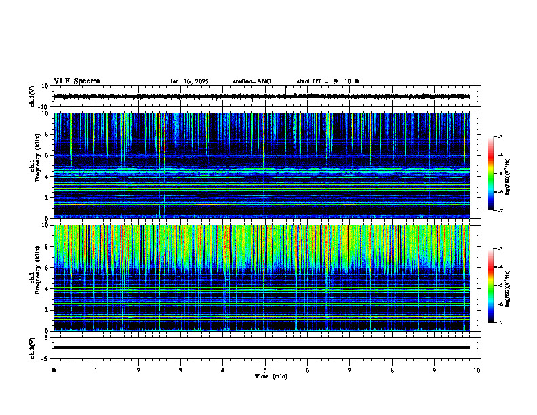Click the ch.3 flat voltage trace
This screenshot has width=537, height=415.
tap(261, 347)
